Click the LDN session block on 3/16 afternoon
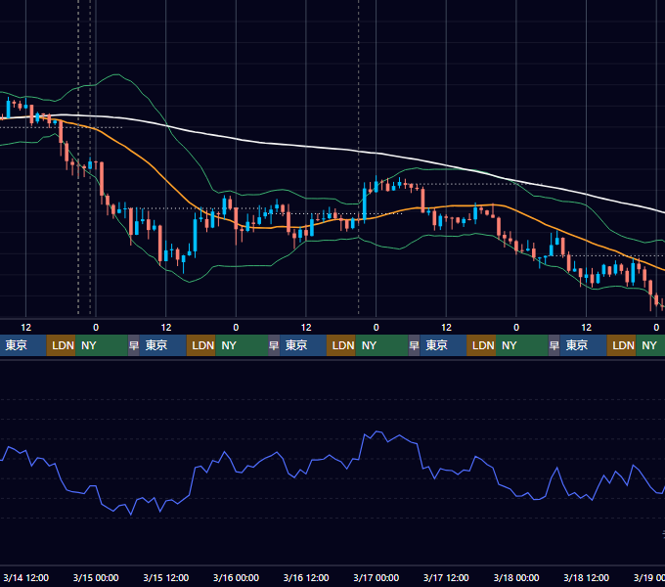 coord(341,345)
